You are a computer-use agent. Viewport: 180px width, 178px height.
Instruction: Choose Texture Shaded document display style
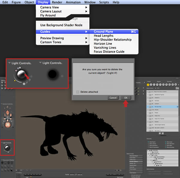click(12, 170)
